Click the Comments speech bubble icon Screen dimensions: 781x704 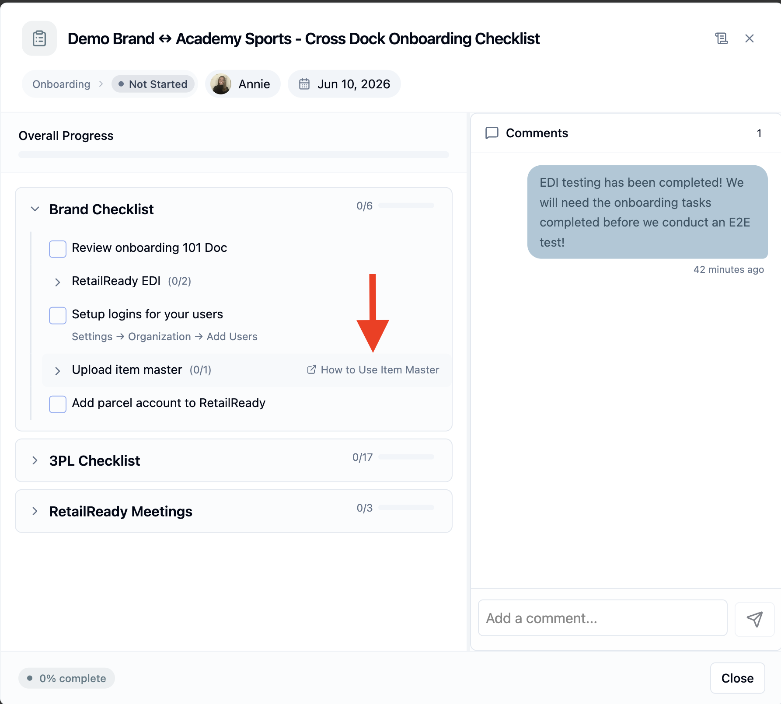click(x=492, y=133)
